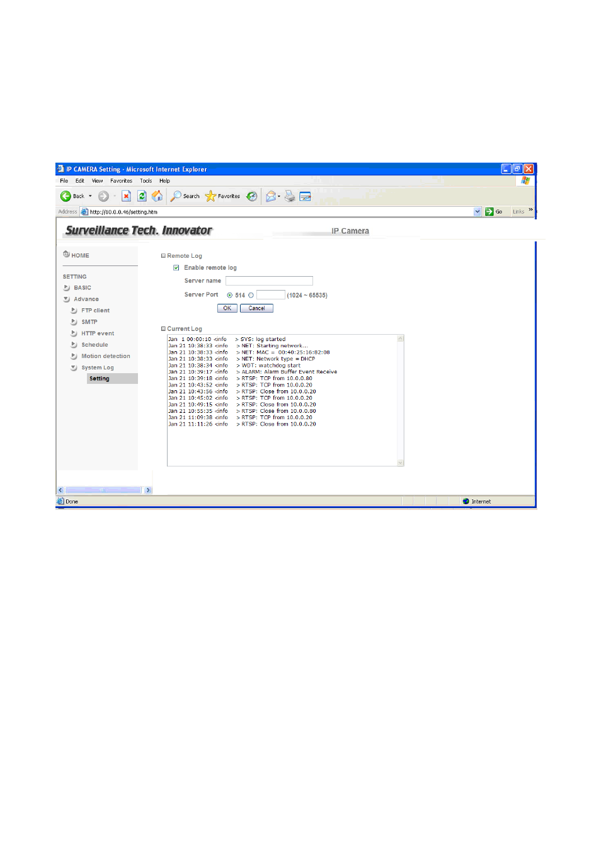Open the Mail button dropdown arrow
This screenshot has width=601, height=851.
click(x=279, y=196)
